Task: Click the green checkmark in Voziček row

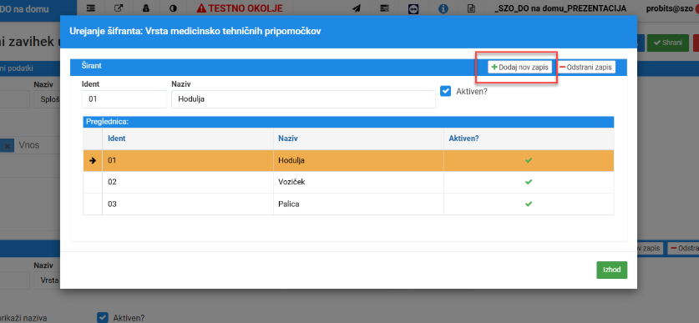Action: coord(529,182)
